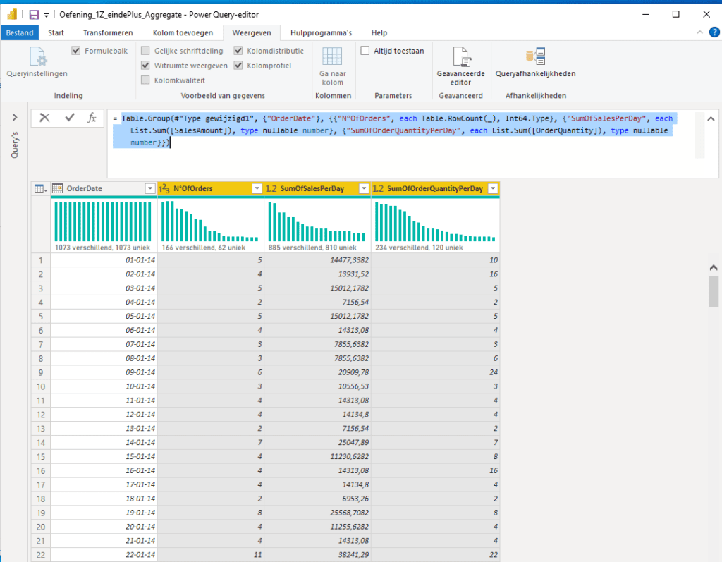722x562 pixels.
Task: Select the SumOfSalesPerDay column header
Action: click(x=317, y=188)
